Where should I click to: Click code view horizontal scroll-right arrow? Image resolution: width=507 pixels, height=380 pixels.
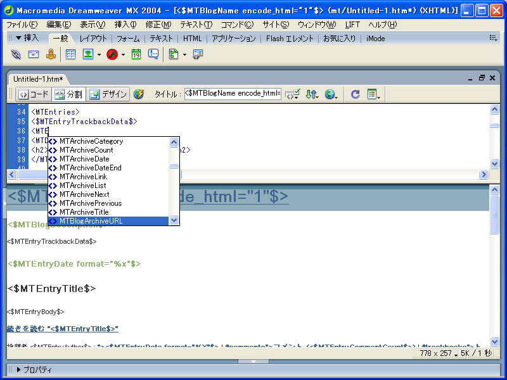pyautogui.click(x=484, y=175)
